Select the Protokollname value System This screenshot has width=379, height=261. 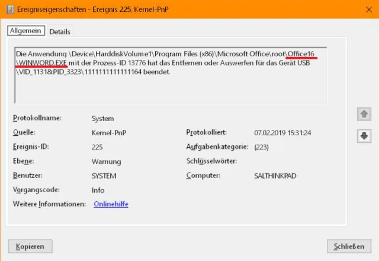[x=102, y=119]
